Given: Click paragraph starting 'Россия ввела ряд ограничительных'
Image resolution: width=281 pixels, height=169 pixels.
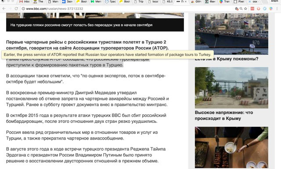Looking at the screenshot, I should pos(82,135).
